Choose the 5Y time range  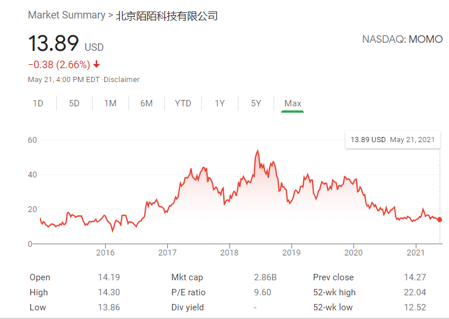(256, 103)
